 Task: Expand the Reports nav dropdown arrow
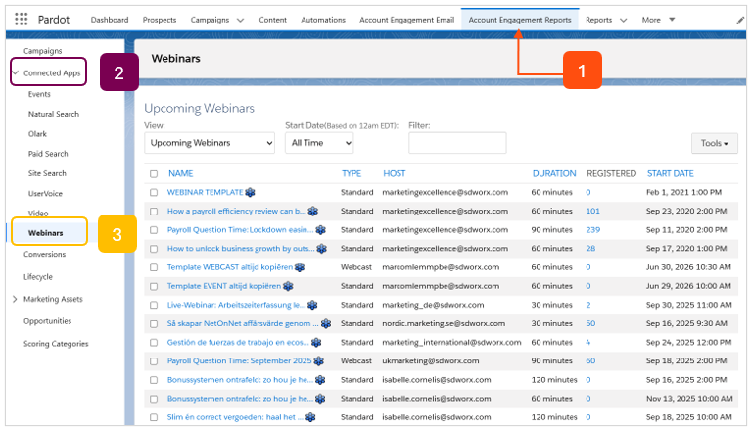click(623, 21)
